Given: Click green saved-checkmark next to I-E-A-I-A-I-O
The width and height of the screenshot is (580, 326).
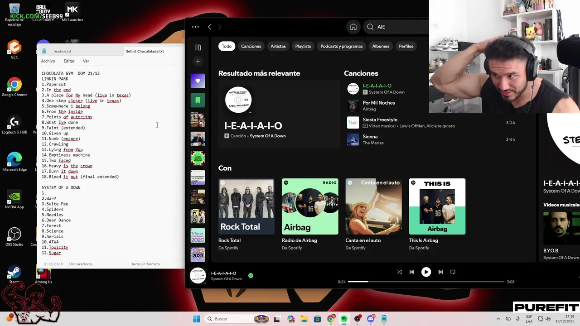Looking at the screenshot, I should pyautogui.click(x=251, y=275).
